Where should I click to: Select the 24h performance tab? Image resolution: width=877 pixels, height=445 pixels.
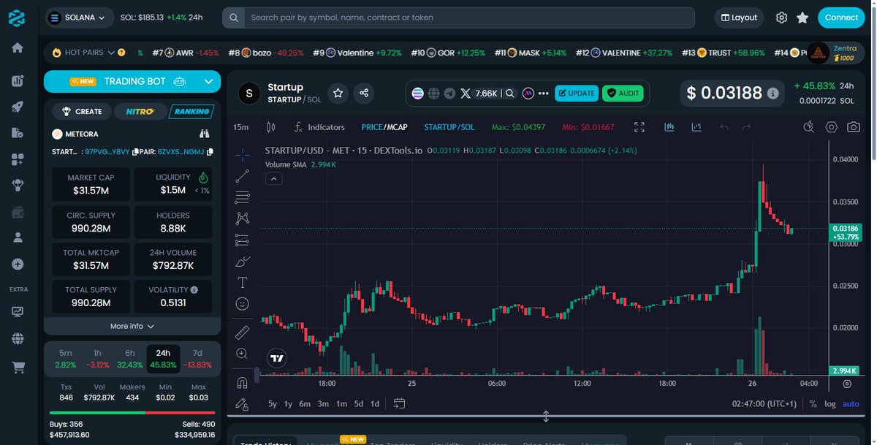pos(163,359)
